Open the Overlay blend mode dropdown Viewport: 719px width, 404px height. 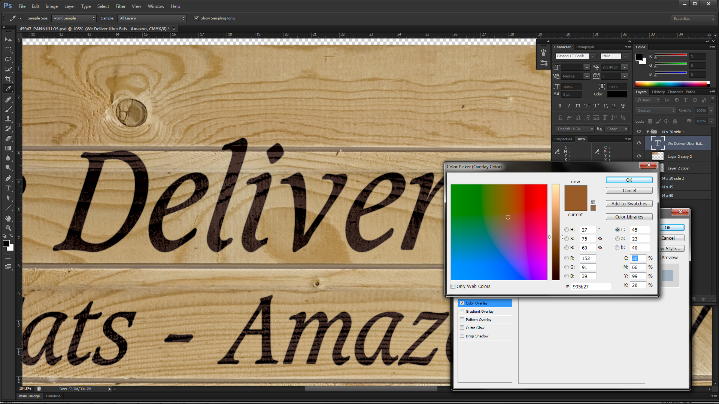pyautogui.click(x=655, y=111)
